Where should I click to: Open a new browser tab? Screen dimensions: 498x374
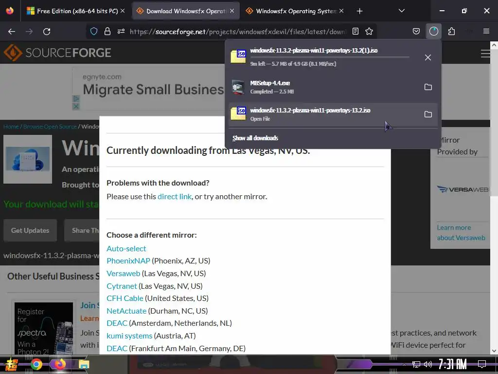point(359,11)
